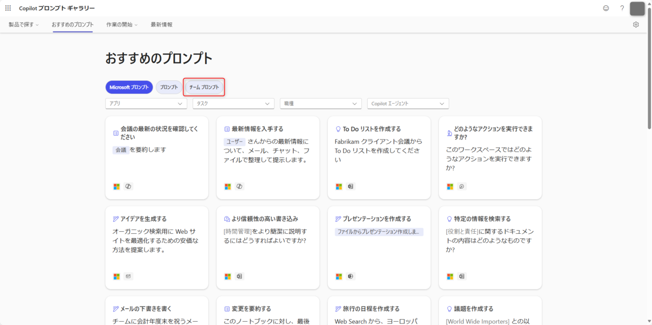Select the チーム プロンプト filter pill
This screenshot has width=652, height=325.
[x=204, y=87]
